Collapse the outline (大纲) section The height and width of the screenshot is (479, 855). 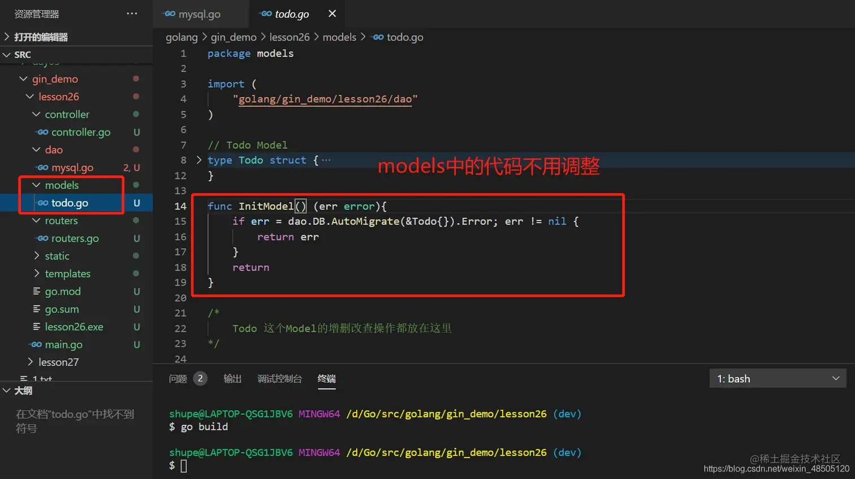(7, 391)
